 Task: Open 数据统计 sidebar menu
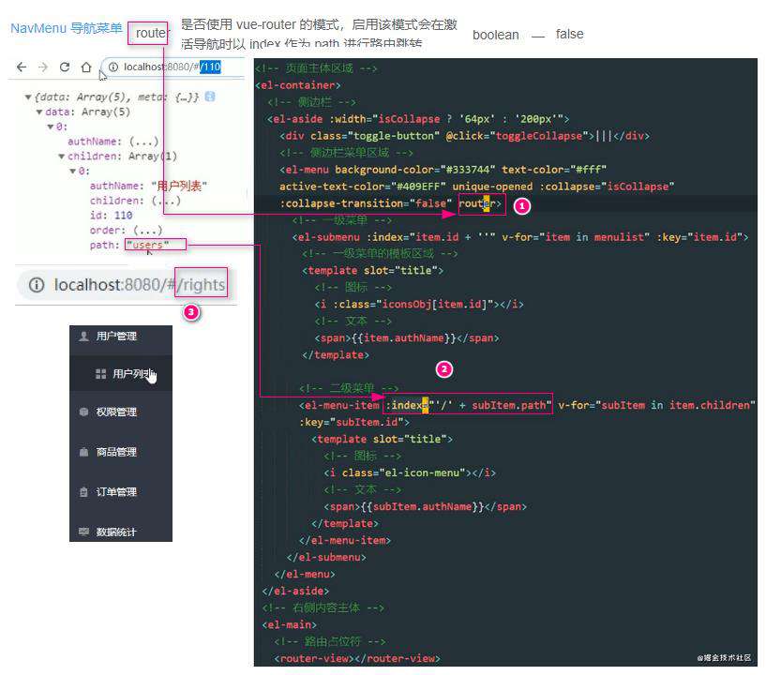click(121, 532)
